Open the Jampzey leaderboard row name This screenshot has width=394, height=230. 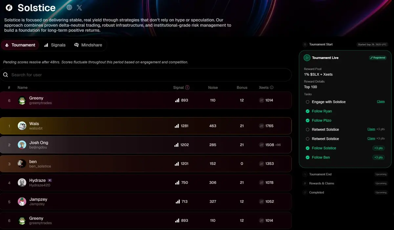[x=38, y=199]
